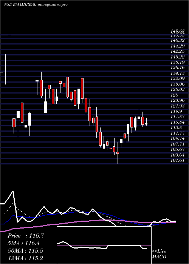Click the 142.25 price axis label
Screen dimensions: 189x264
click(x=178, y=51)
